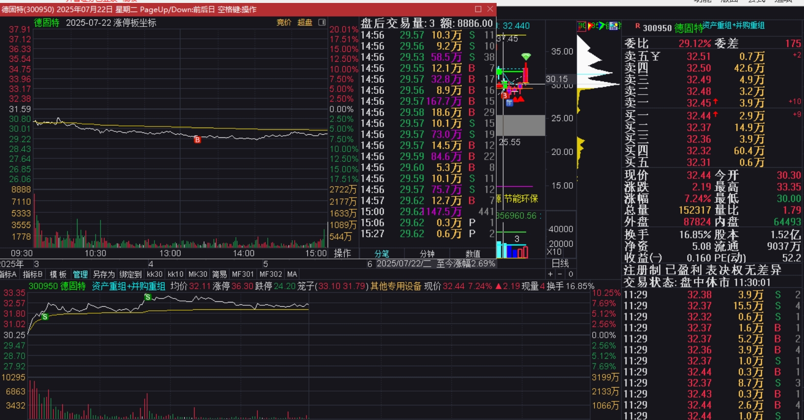
Task: Select the MF302 indicator template
Action: 271,274
